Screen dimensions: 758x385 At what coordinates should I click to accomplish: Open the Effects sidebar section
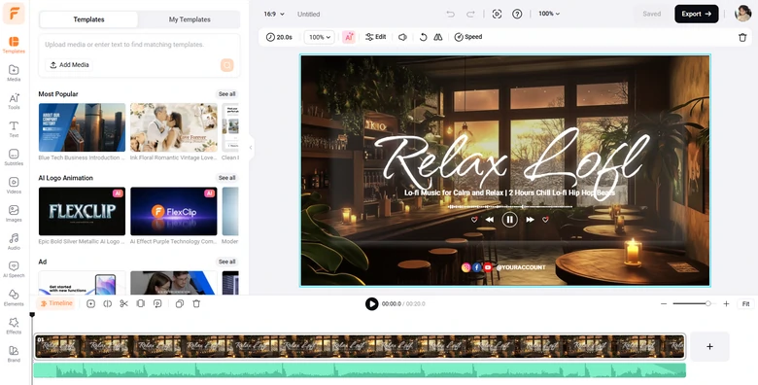(14, 326)
